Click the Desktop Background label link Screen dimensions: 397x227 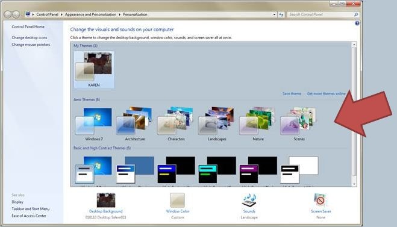point(106,211)
